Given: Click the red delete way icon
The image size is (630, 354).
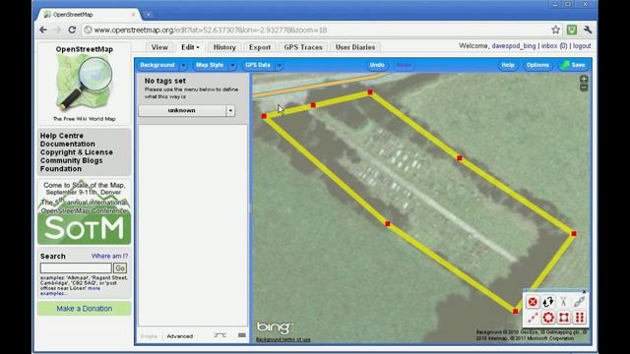Looking at the screenshot, I should pyautogui.click(x=533, y=302).
